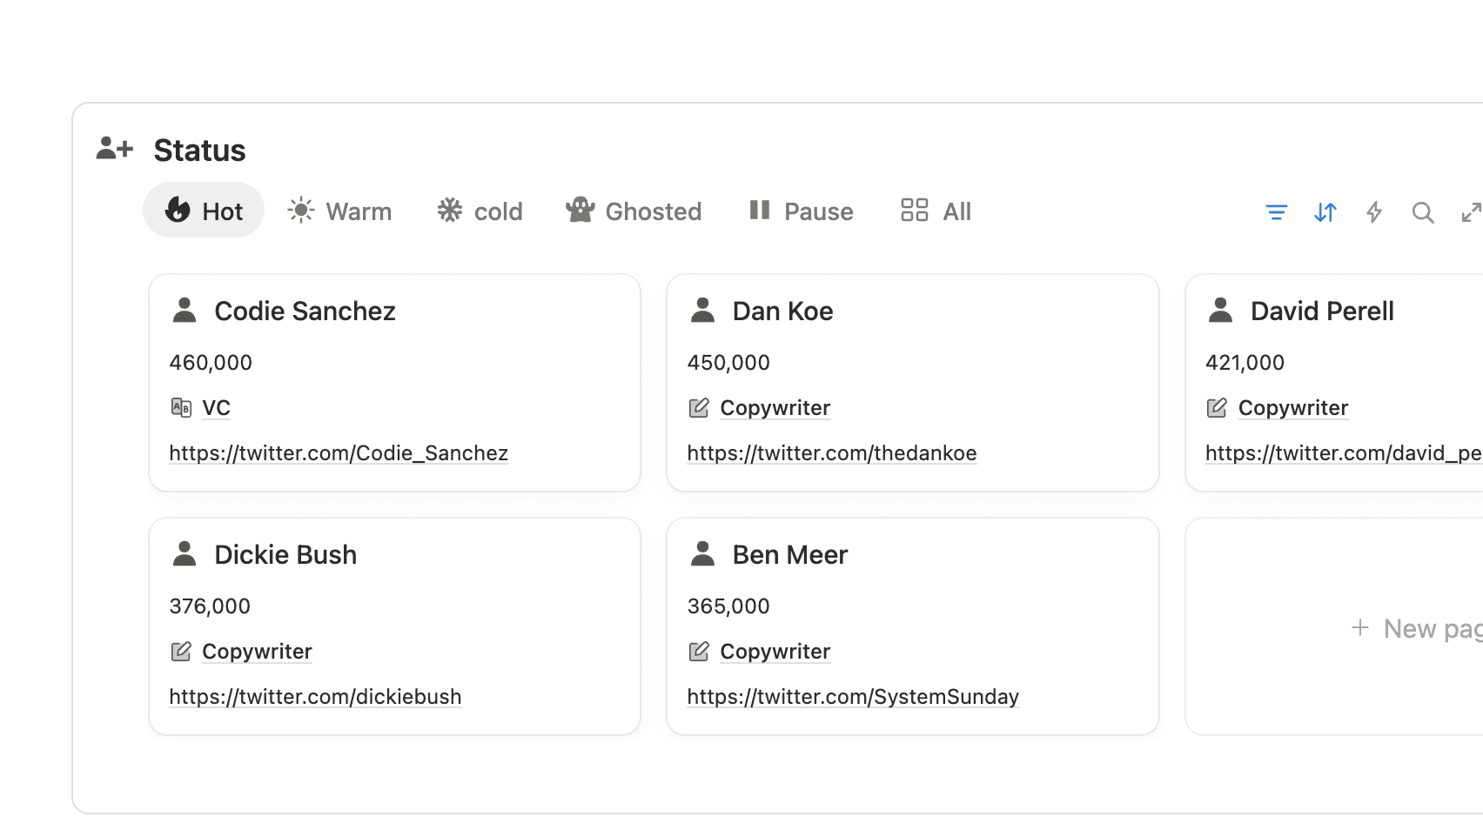Open automations with the lightning bolt icon
The height and width of the screenshot is (837, 1483).
[x=1373, y=212]
